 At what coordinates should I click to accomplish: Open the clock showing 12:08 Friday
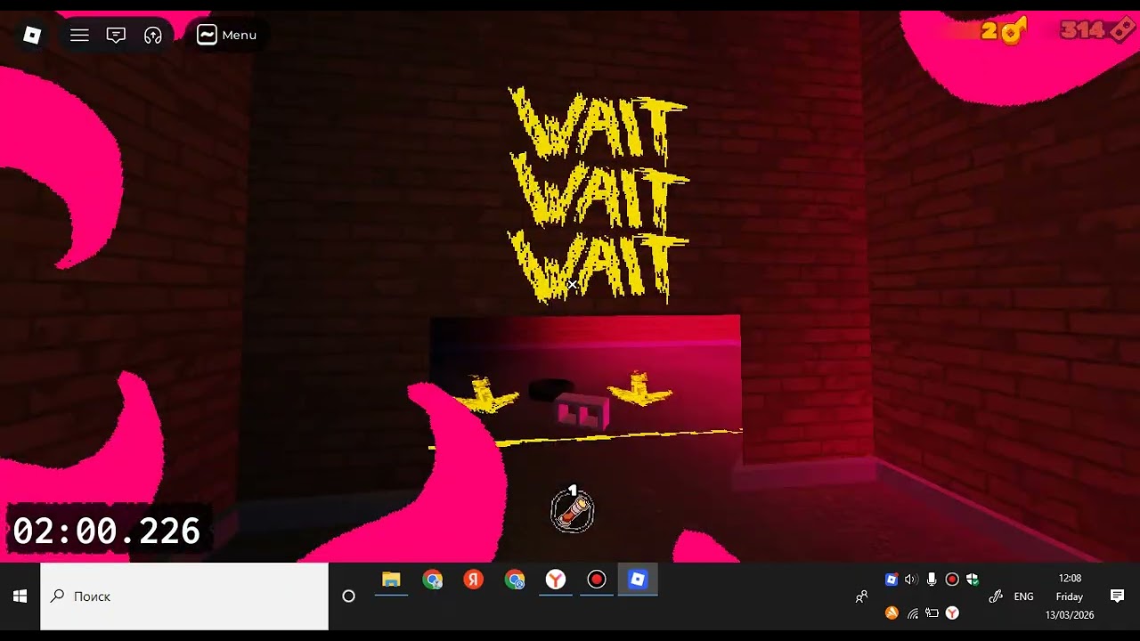point(1070,596)
